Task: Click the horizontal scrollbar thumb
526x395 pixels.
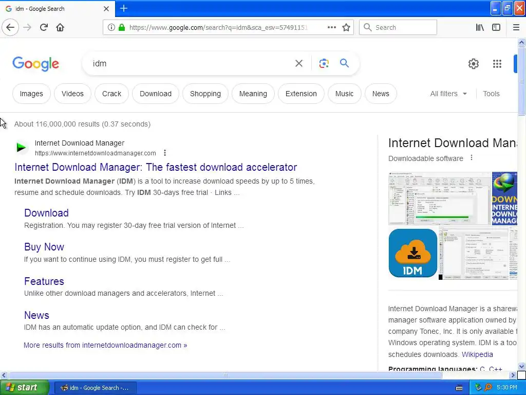Action: coord(225,375)
